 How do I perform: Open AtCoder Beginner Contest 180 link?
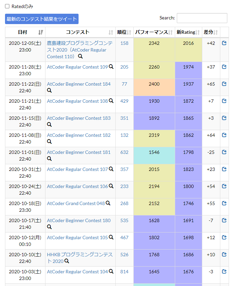pos(79,220)
